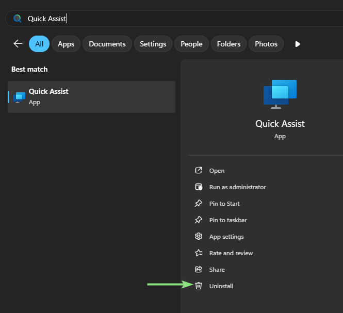Click Quick Assist icon in best match row
The height and width of the screenshot is (313, 343).
19,97
